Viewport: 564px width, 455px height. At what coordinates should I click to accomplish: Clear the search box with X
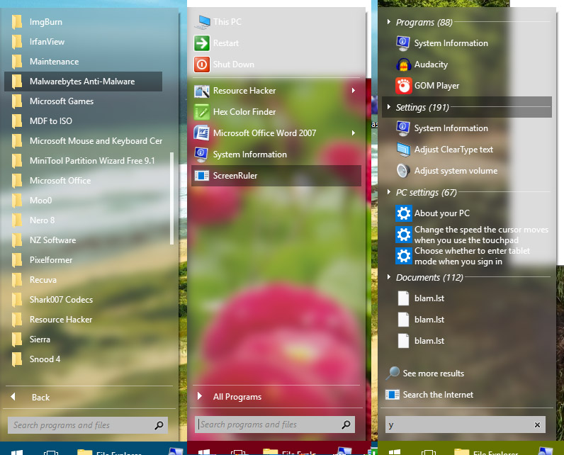coord(537,425)
